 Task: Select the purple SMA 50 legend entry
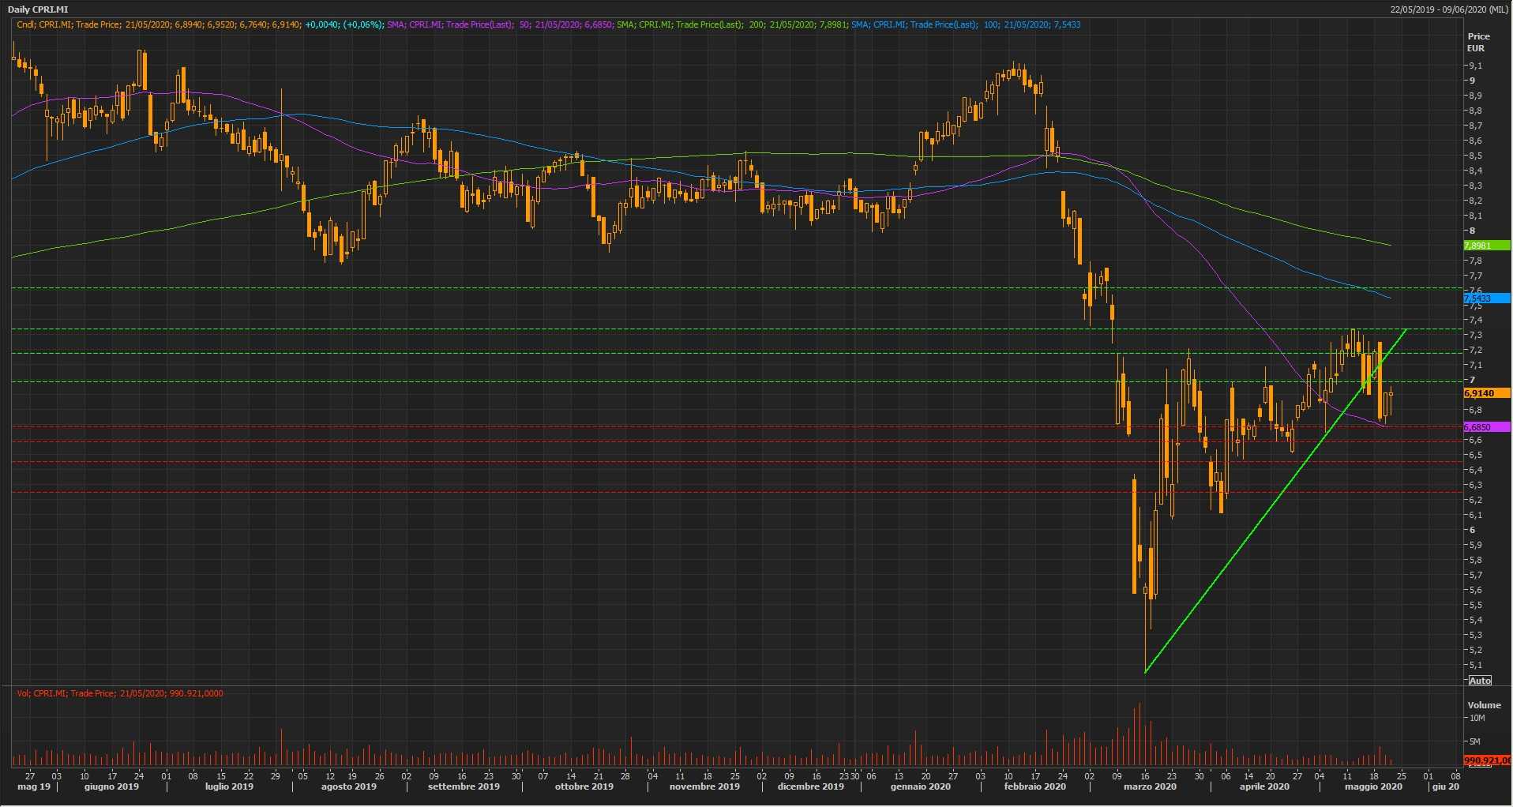point(500,24)
